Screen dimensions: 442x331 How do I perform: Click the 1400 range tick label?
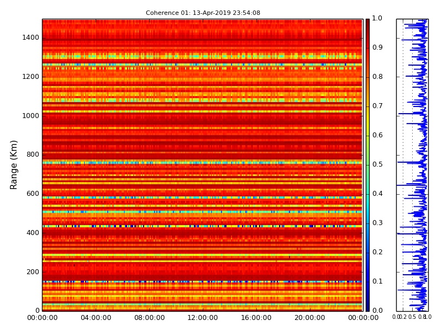(30, 38)
